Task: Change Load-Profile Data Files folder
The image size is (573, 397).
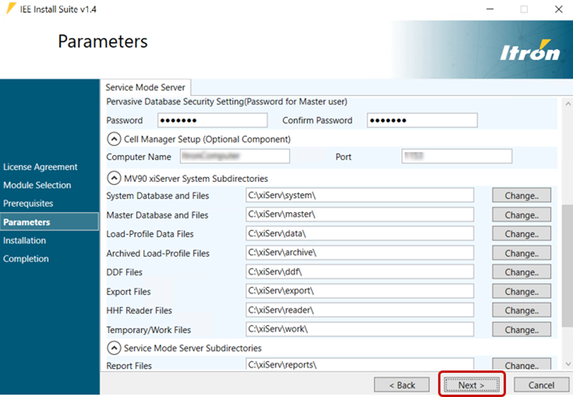Action: (x=521, y=234)
